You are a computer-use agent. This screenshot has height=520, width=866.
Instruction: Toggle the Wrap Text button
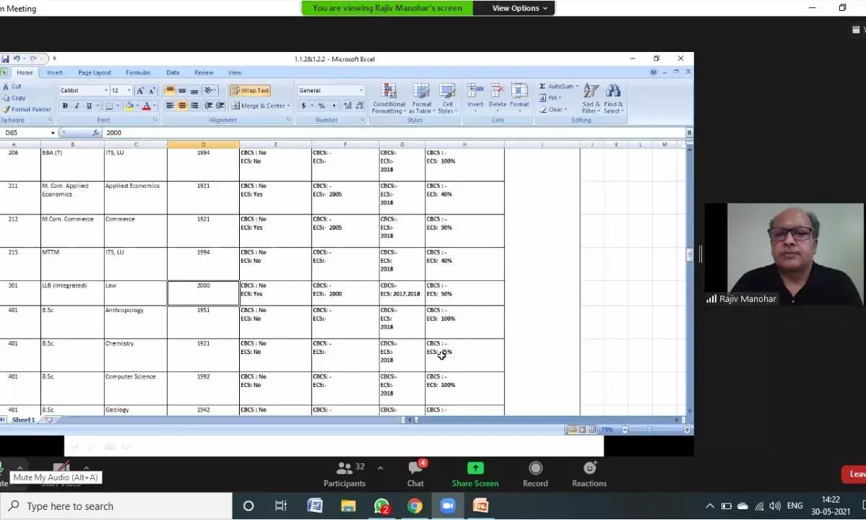pos(250,91)
